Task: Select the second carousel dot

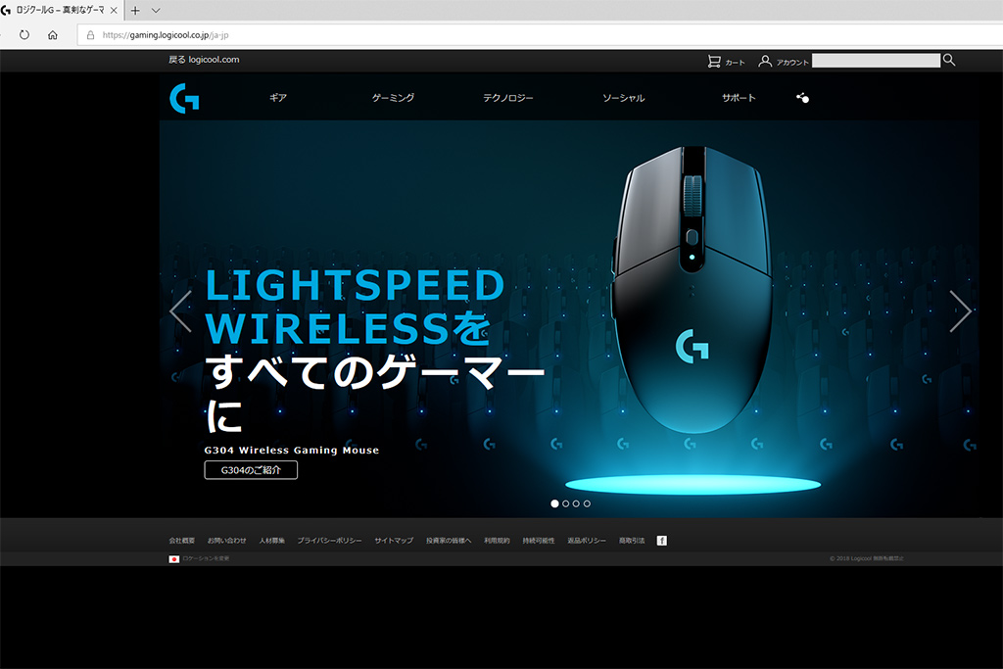Action: 565,503
